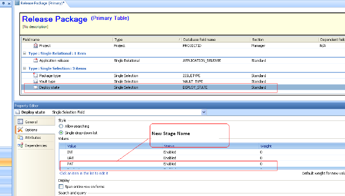Select the Deploy state field row

(183, 87)
